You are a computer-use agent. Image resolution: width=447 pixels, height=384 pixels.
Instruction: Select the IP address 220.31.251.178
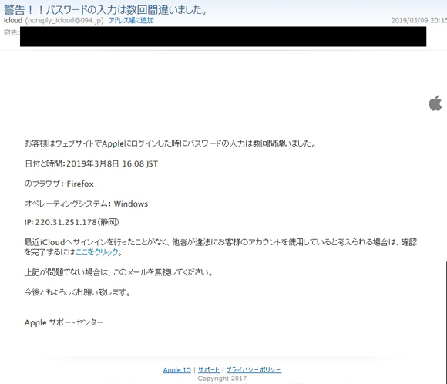pos(66,222)
